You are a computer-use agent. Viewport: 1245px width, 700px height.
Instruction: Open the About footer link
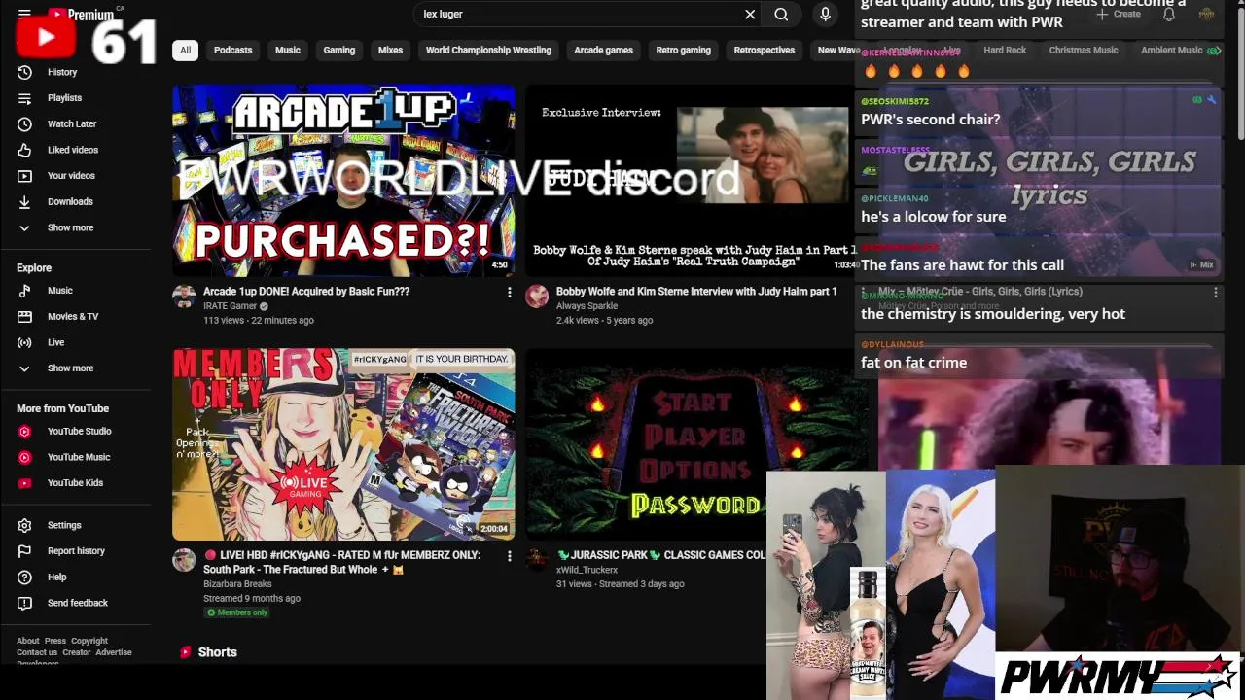pos(28,641)
